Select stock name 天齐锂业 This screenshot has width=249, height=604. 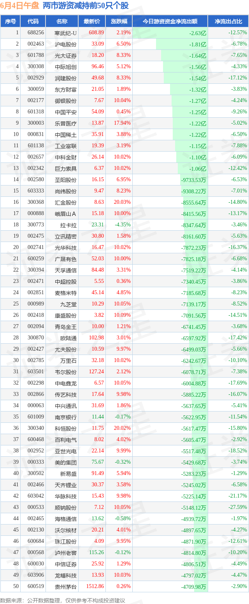click(66, 485)
